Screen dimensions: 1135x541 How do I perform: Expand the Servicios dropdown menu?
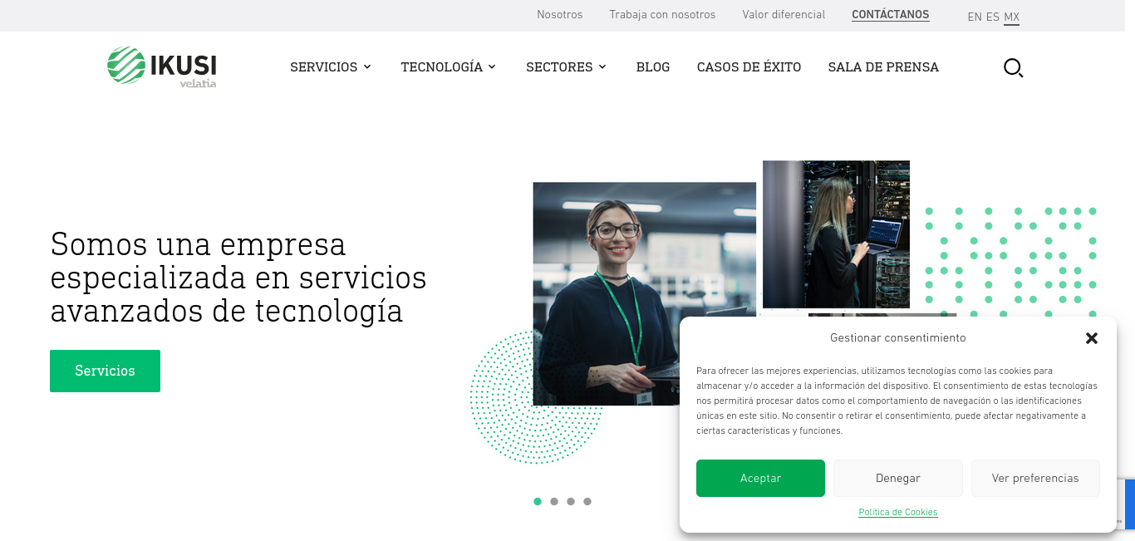(x=331, y=67)
